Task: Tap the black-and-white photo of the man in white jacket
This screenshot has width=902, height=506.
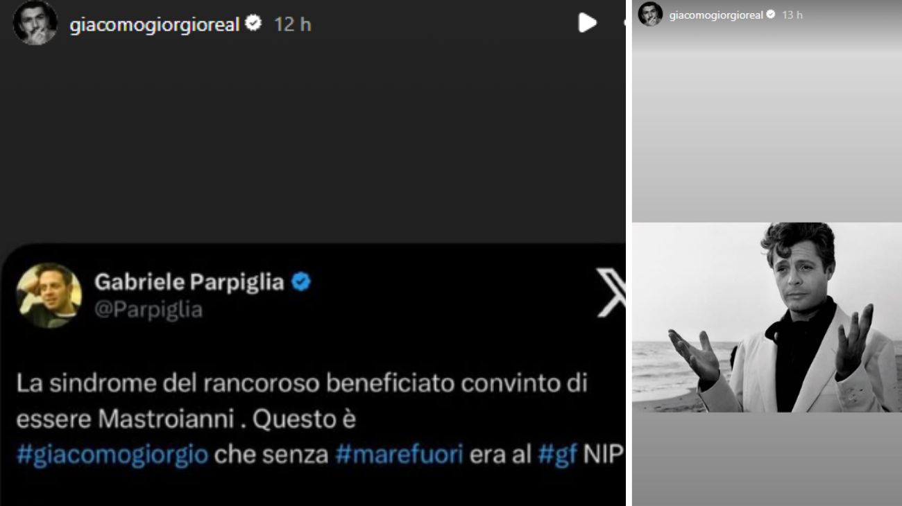Action: 767,317
